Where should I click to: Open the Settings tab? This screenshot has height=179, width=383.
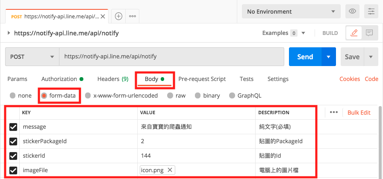point(278,79)
